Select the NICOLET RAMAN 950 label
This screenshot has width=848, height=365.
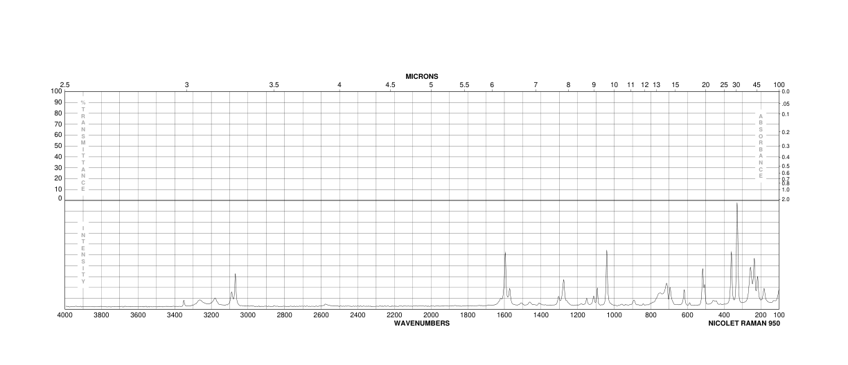click(x=743, y=323)
